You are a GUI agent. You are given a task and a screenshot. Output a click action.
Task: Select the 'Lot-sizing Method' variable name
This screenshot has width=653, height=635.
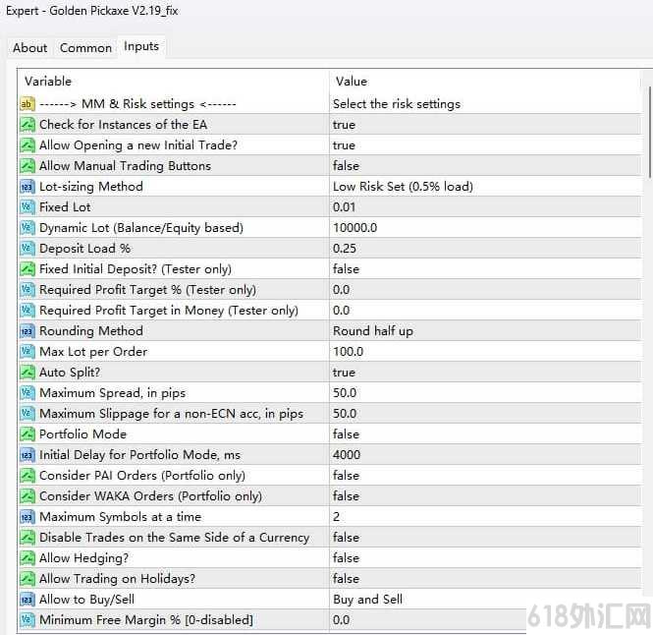tap(90, 187)
